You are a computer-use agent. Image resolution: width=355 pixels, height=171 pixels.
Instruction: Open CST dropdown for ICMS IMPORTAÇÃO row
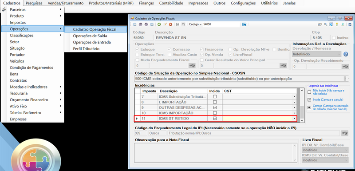pyautogui.click(x=294, y=113)
